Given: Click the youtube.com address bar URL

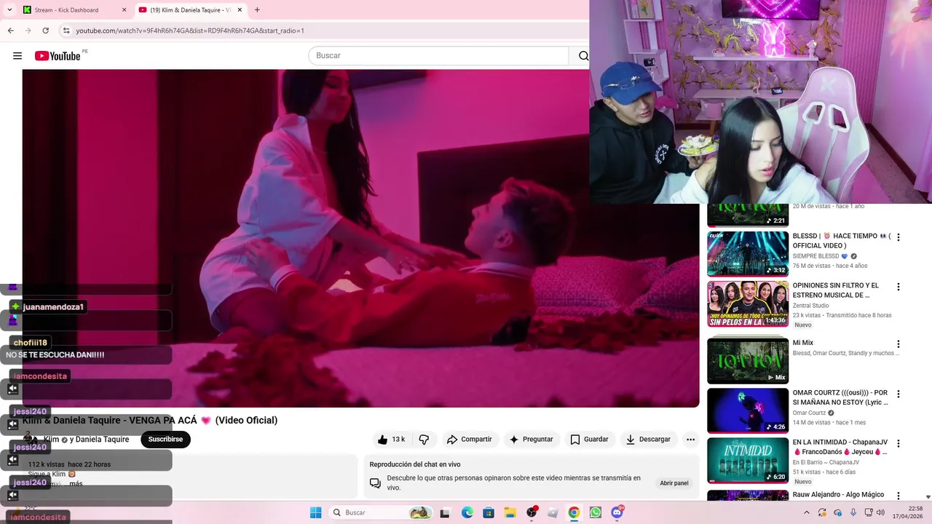Looking at the screenshot, I should click(190, 31).
